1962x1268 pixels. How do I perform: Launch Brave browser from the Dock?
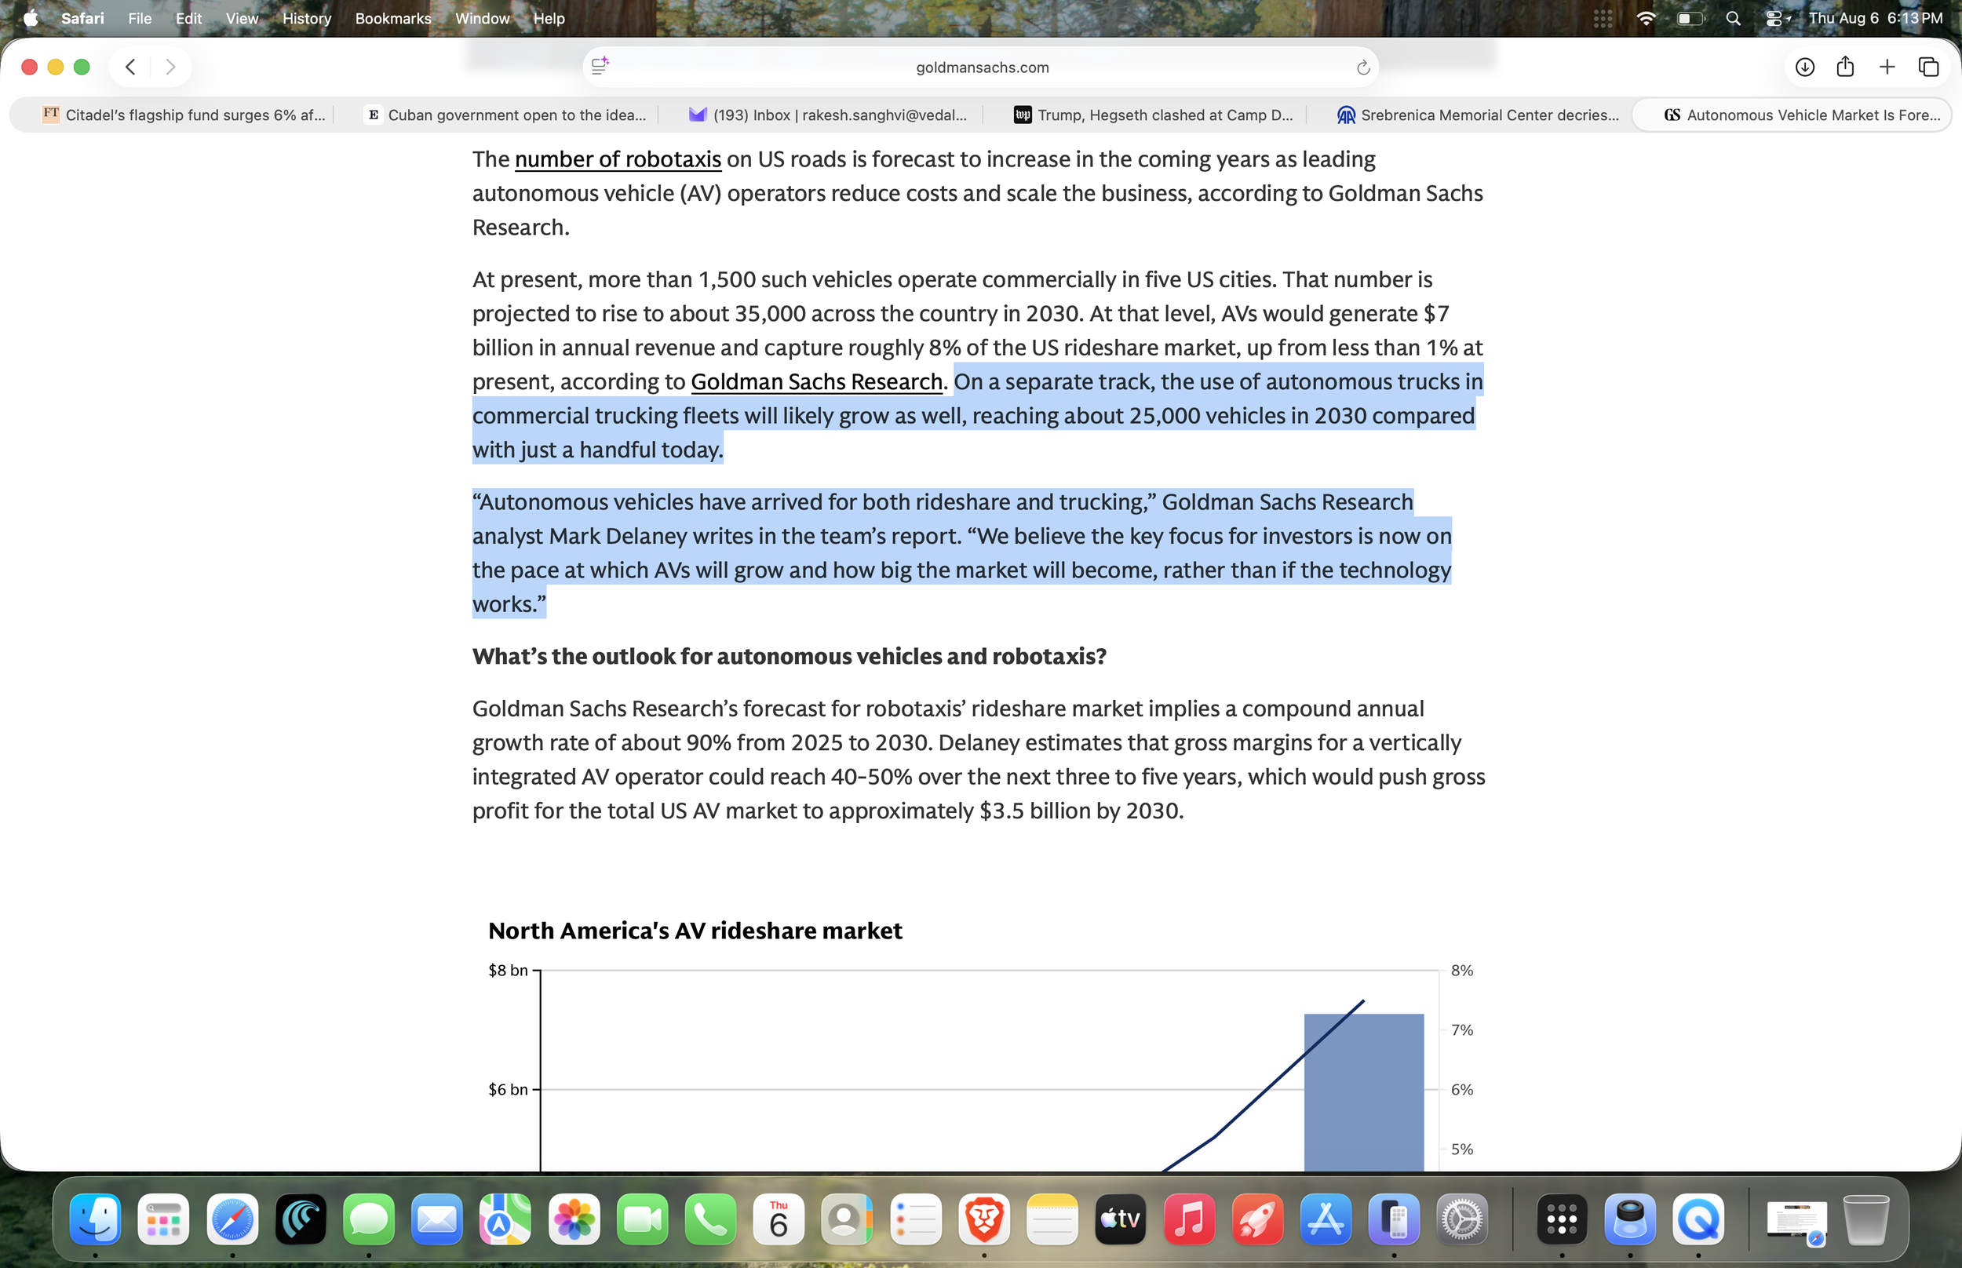983,1219
